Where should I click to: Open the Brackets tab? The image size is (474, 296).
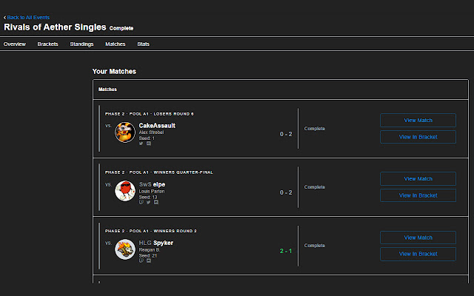coord(48,44)
